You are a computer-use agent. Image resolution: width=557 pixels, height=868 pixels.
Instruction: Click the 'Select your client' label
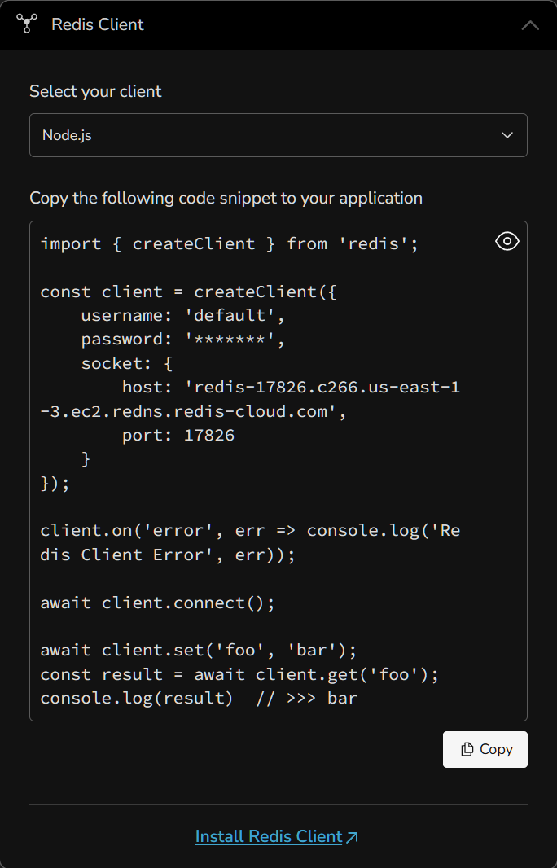coord(95,91)
